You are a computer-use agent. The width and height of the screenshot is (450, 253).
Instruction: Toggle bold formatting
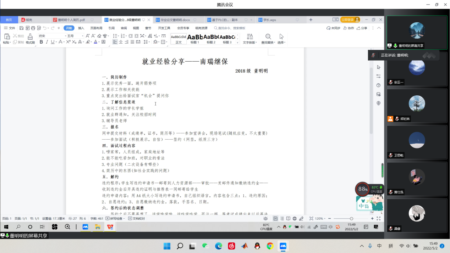pyautogui.click(x=41, y=42)
